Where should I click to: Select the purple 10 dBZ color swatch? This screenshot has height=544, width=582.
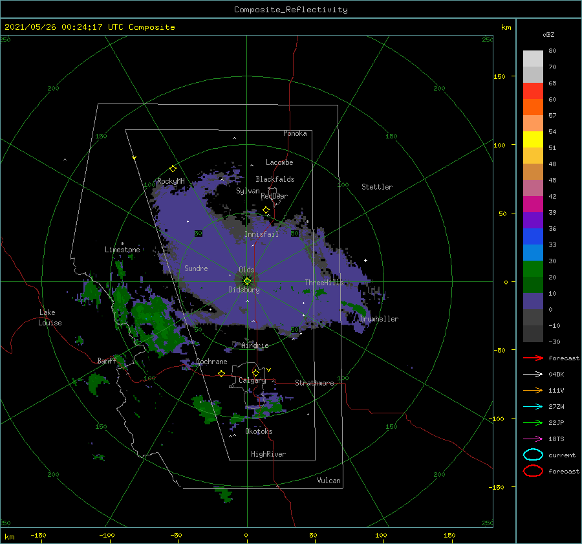pyautogui.click(x=533, y=301)
